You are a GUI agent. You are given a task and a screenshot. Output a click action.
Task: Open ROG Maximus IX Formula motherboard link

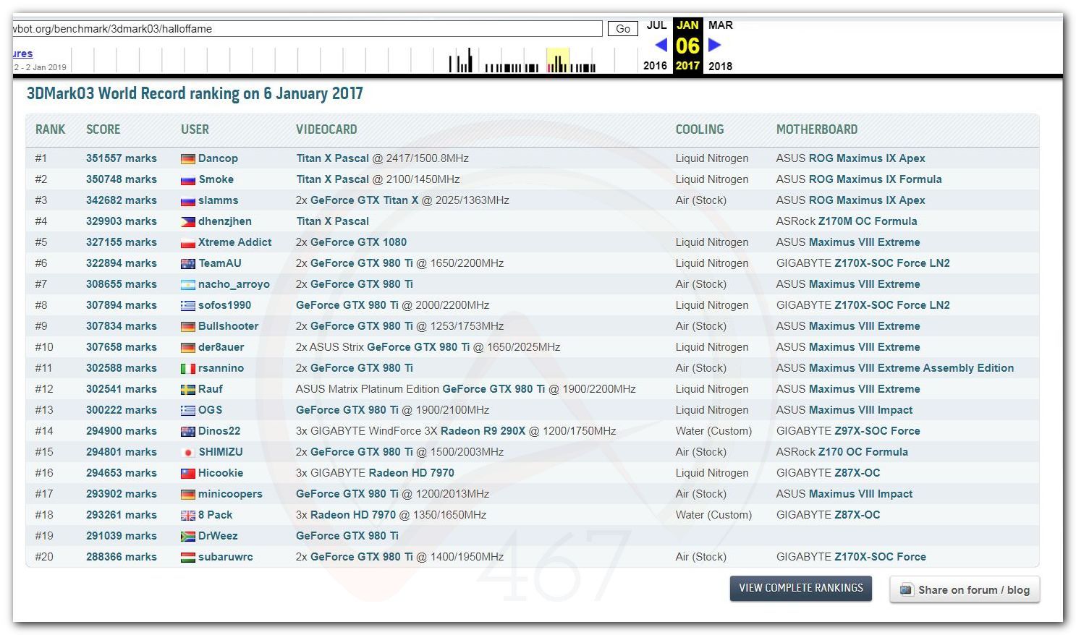point(876,179)
